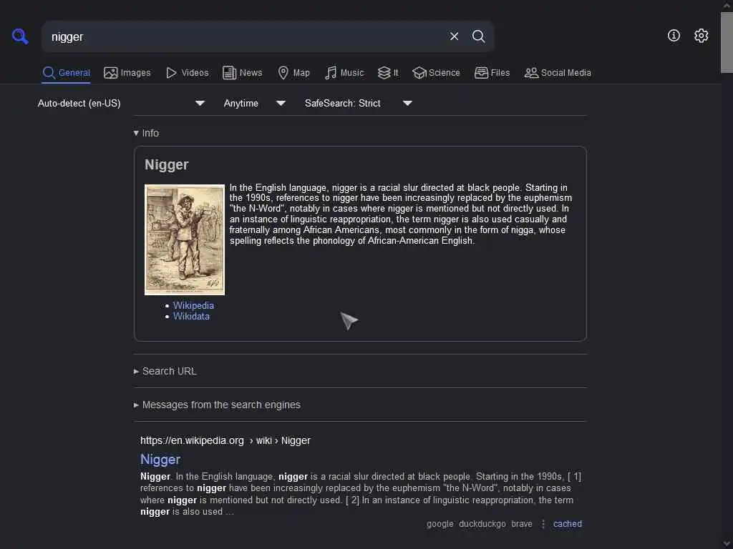Expand the Search URL section
This screenshot has width=733, height=549.
(x=165, y=371)
